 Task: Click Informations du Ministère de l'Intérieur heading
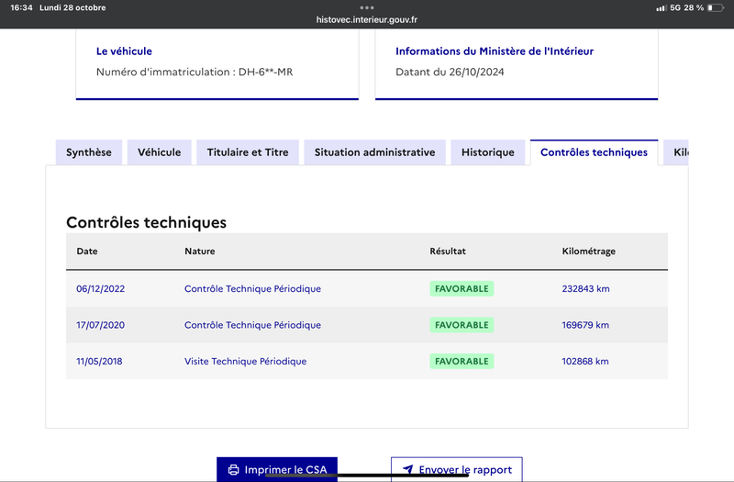(495, 51)
